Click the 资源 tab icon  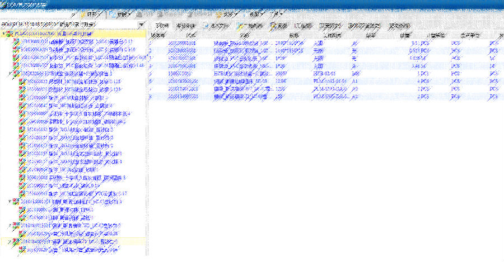tap(273, 26)
